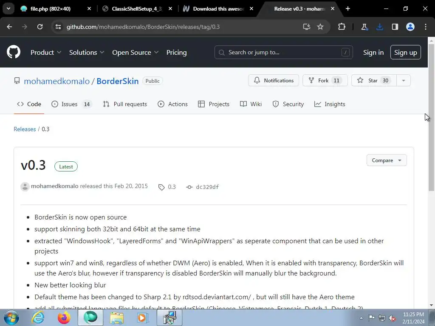Go to Releases breadcrumb link
The height and width of the screenshot is (326, 435).
(x=25, y=129)
